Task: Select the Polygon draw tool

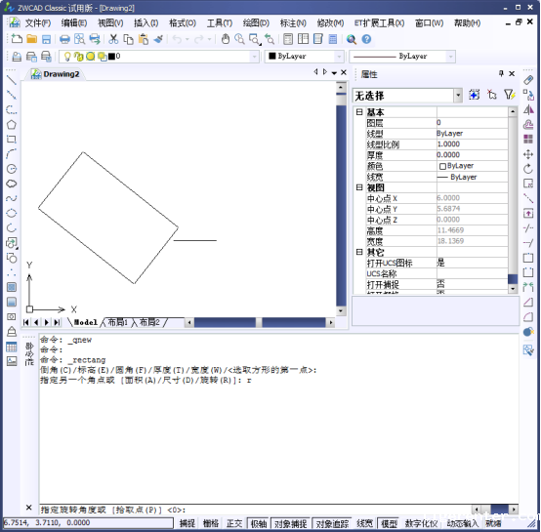Action: [12, 125]
